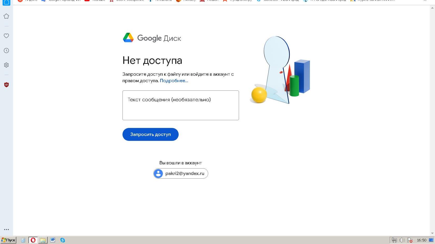Open the "Пуск" Start menu
Viewport: 435px width, 244px height.
pos(8,240)
